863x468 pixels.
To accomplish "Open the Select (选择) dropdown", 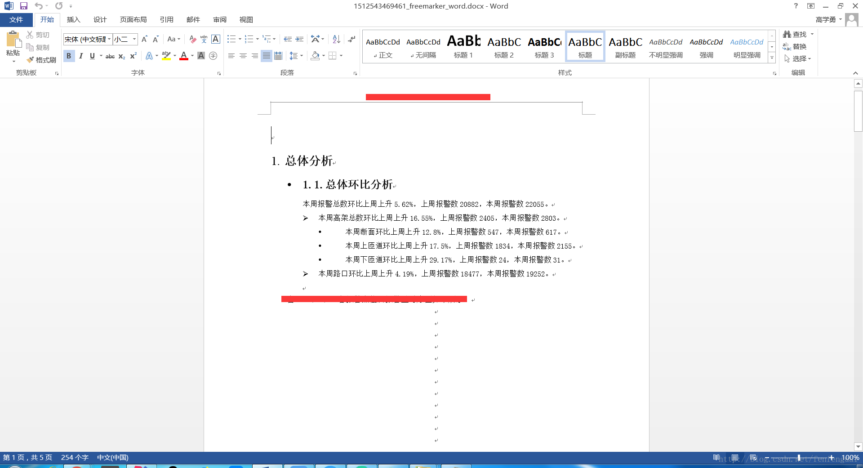I will point(798,58).
